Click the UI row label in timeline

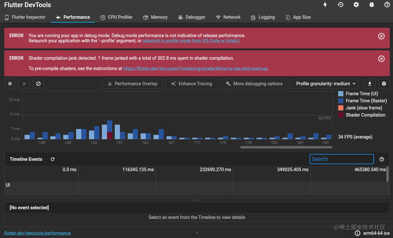point(8,185)
